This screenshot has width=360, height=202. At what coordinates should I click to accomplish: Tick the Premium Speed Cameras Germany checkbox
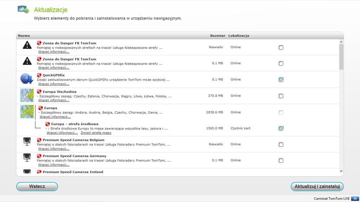(281, 161)
